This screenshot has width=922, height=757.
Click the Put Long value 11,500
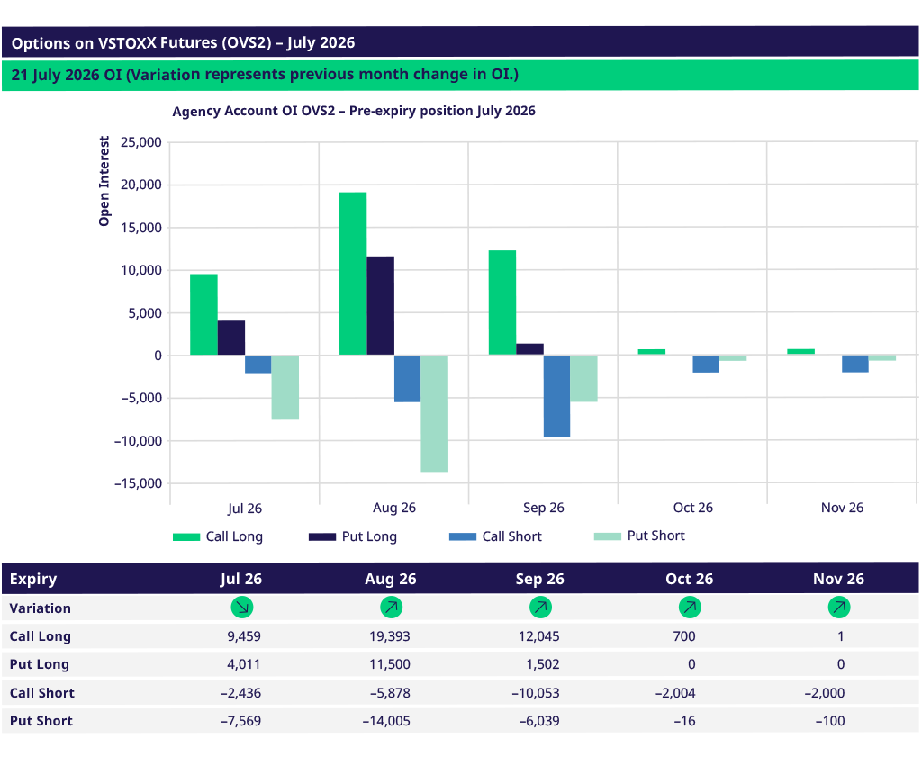point(390,664)
